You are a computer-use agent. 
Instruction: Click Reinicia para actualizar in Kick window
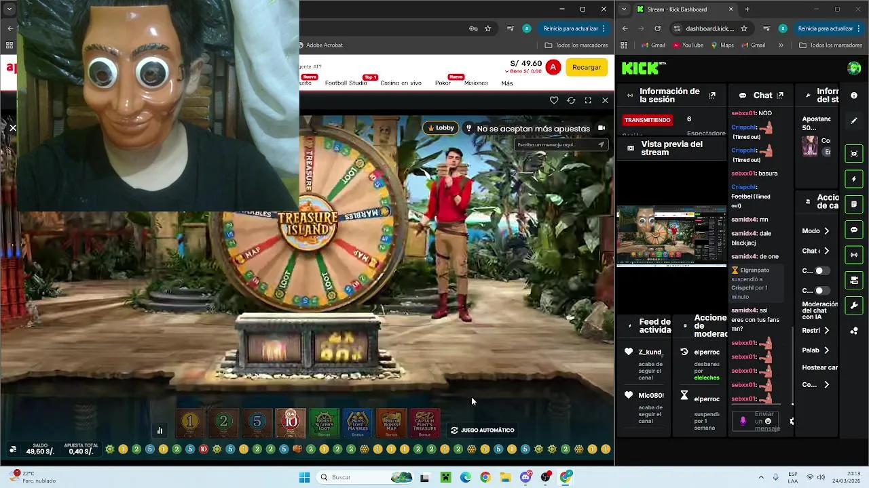tap(825, 28)
